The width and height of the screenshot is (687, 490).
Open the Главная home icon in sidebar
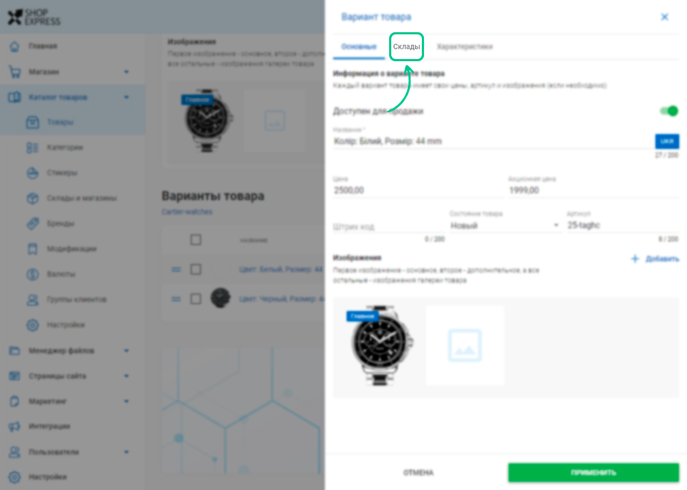pyautogui.click(x=15, y=46)
